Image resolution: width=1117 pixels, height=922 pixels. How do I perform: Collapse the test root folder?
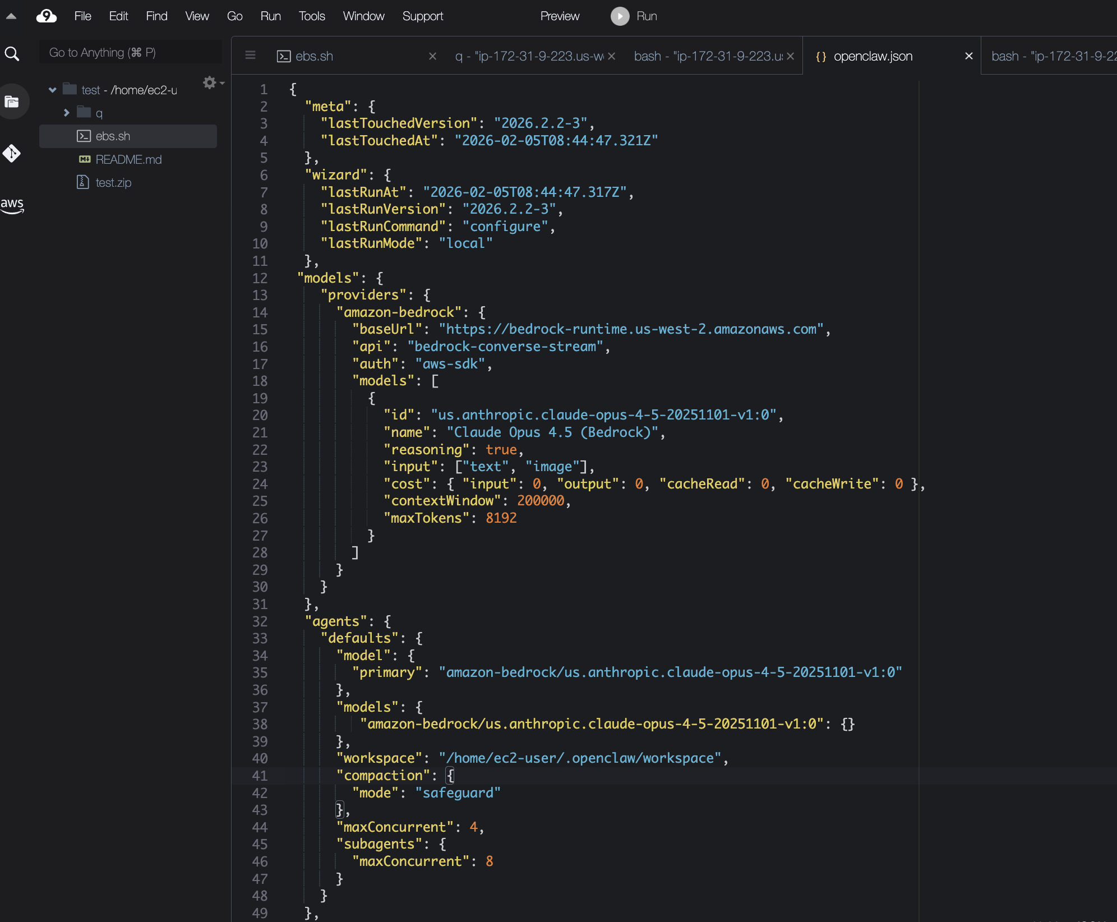(x=53, y=90)
